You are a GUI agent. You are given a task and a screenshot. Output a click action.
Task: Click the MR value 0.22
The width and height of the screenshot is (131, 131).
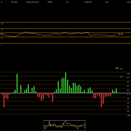(x=121, y=69)
